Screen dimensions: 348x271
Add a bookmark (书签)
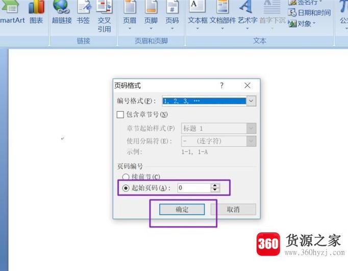[x=83, y=12]
